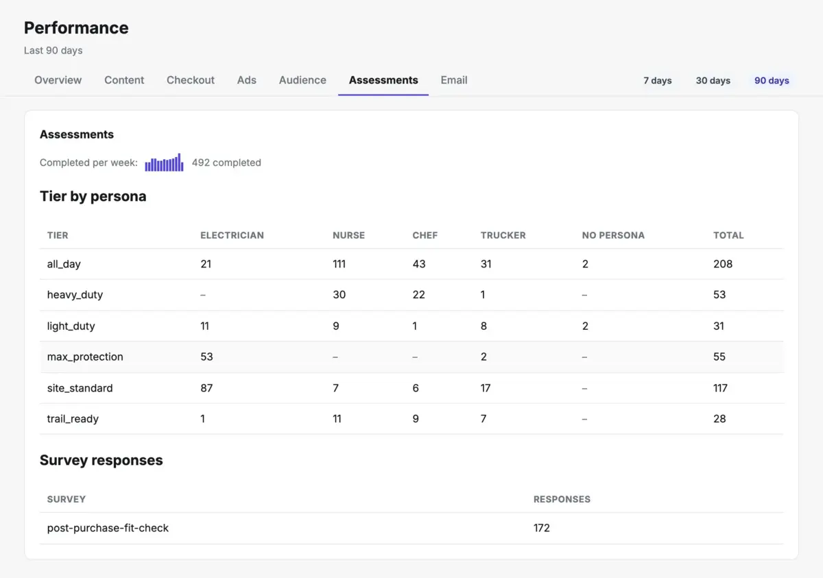Screen dimensions: 823x578
Task: Click the TIER column header
Action: click(58, 235)
